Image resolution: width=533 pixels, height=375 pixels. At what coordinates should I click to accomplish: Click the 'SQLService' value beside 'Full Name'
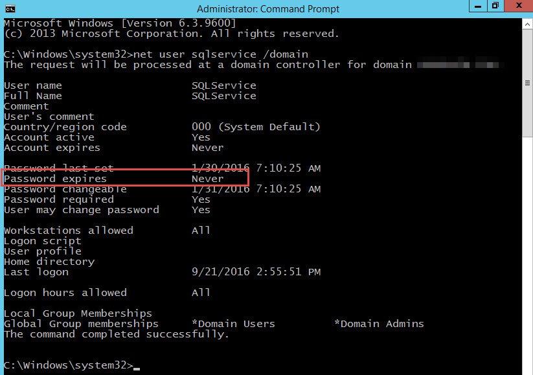tap(224, 96)
